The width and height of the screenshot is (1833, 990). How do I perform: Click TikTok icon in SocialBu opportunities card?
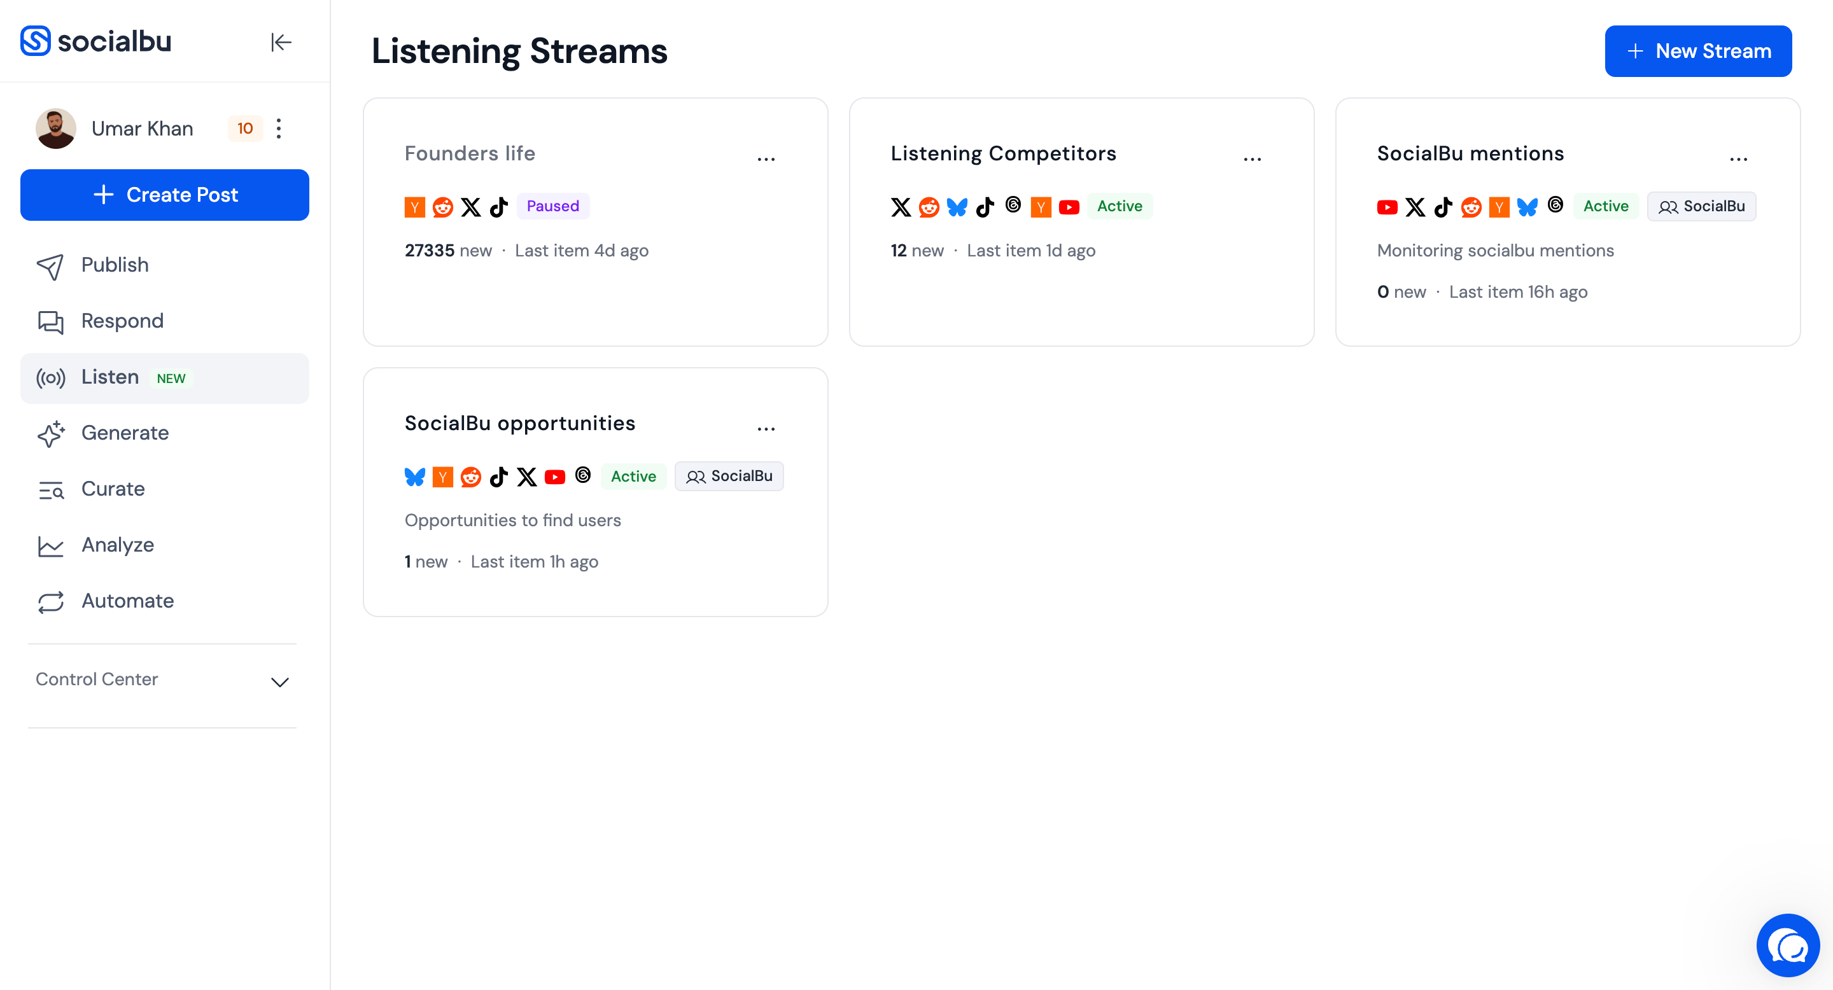coord(499,477)
